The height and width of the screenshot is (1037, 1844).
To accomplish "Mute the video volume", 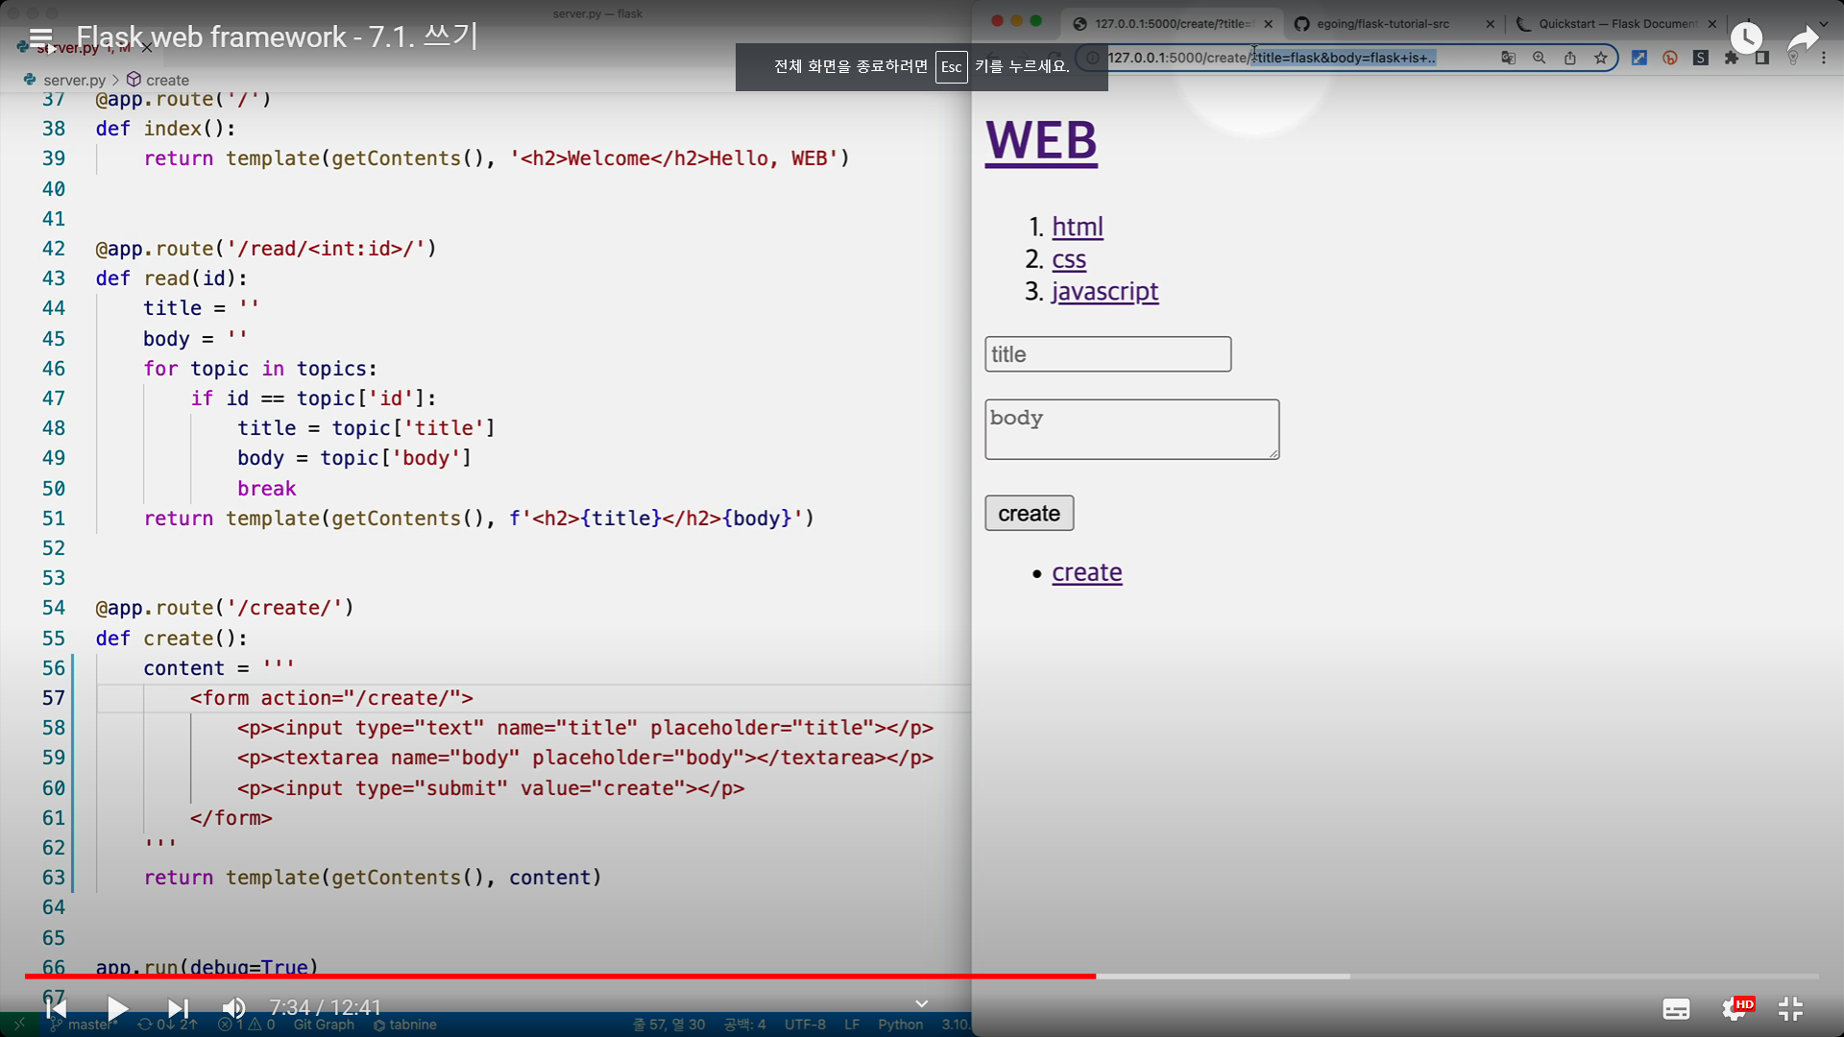I will click(x=233, y=1008).
